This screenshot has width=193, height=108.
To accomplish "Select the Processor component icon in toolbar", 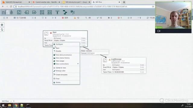I will pyautogui.click(x=19, y=12).
